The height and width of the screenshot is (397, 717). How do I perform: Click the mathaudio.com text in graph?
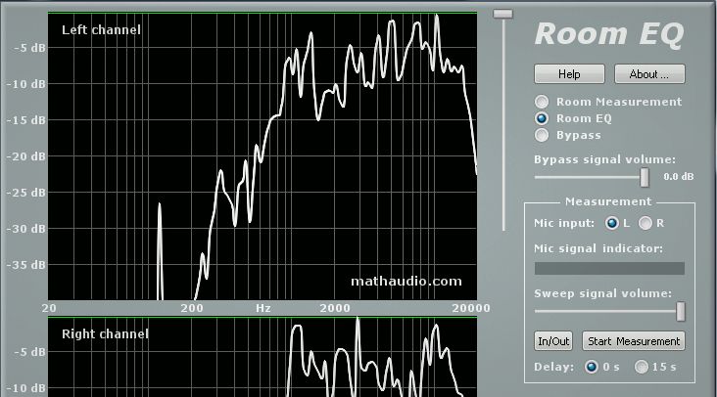[406, 281]
